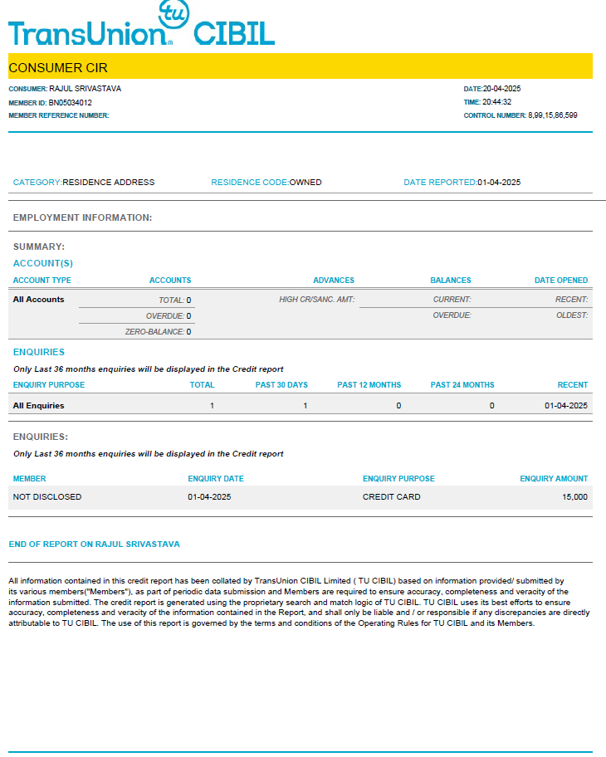Click the ACCOUNT(S) section heading
Image resolution: width=606 pixels, height=757 pixels.
click(43, 264)
